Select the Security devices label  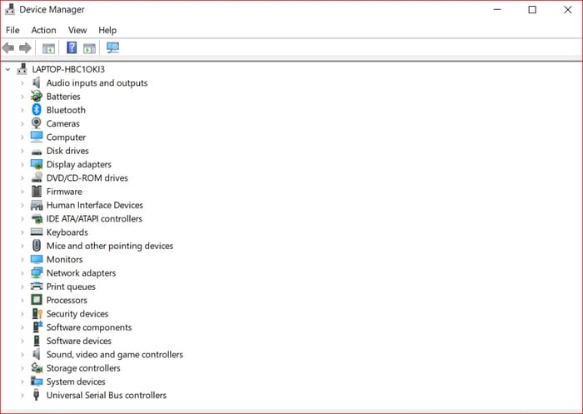(x=77, y=314)
